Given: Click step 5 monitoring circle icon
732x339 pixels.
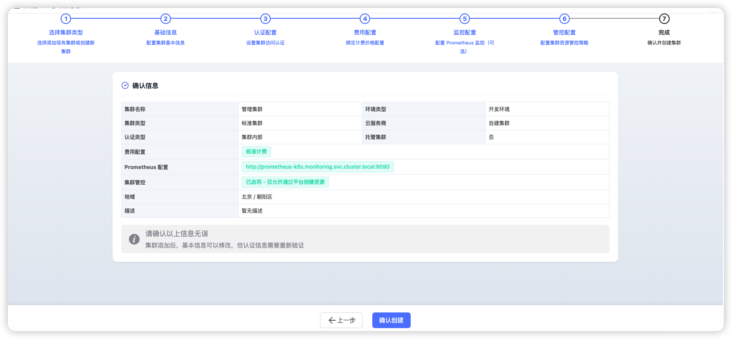Looking at the screenshot, I should click(465, 19).
